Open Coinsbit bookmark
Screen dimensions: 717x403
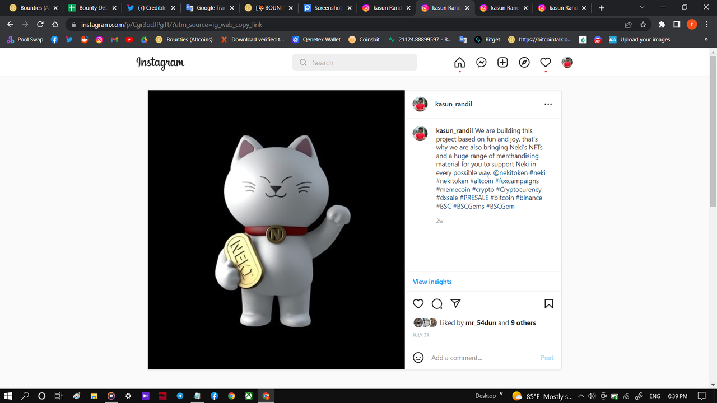click(x=364, y=40)
